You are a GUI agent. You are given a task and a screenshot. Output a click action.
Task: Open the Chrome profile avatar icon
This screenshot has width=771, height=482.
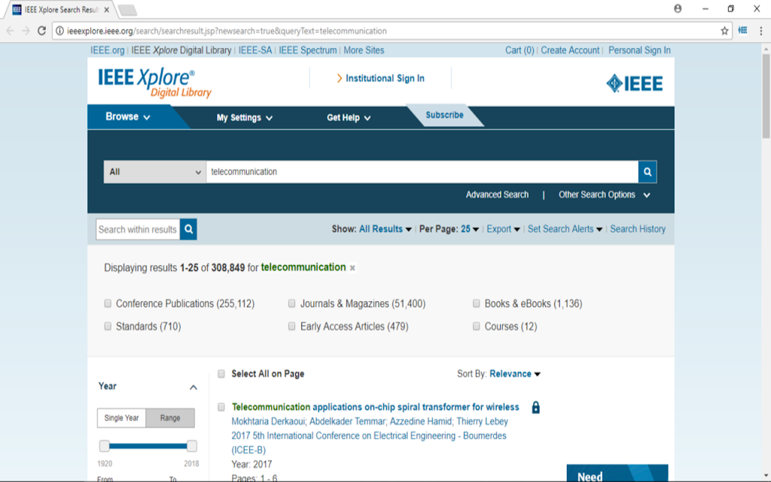(678, 8)
